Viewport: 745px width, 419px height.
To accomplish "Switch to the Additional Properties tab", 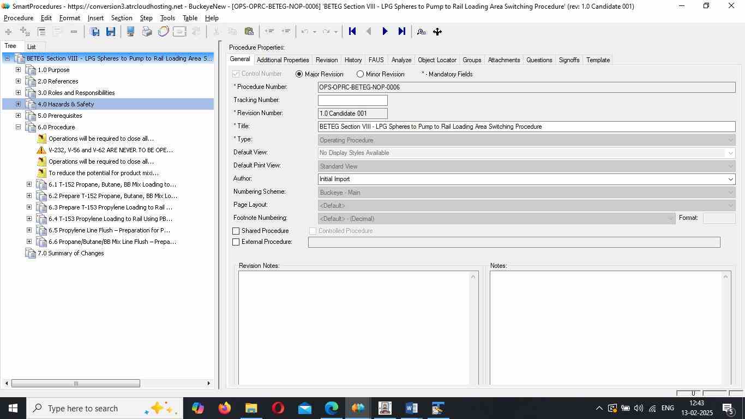I will (x=283, y=60).
